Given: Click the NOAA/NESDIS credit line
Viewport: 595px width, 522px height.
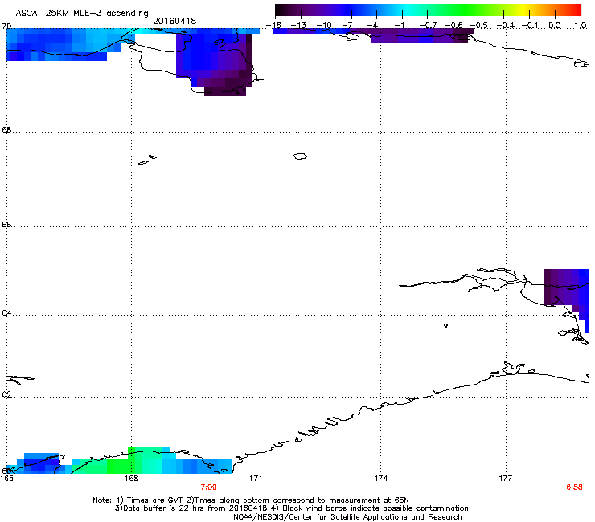Looking at the screenshot, I should pyautogui.click(x=347, y=517).
